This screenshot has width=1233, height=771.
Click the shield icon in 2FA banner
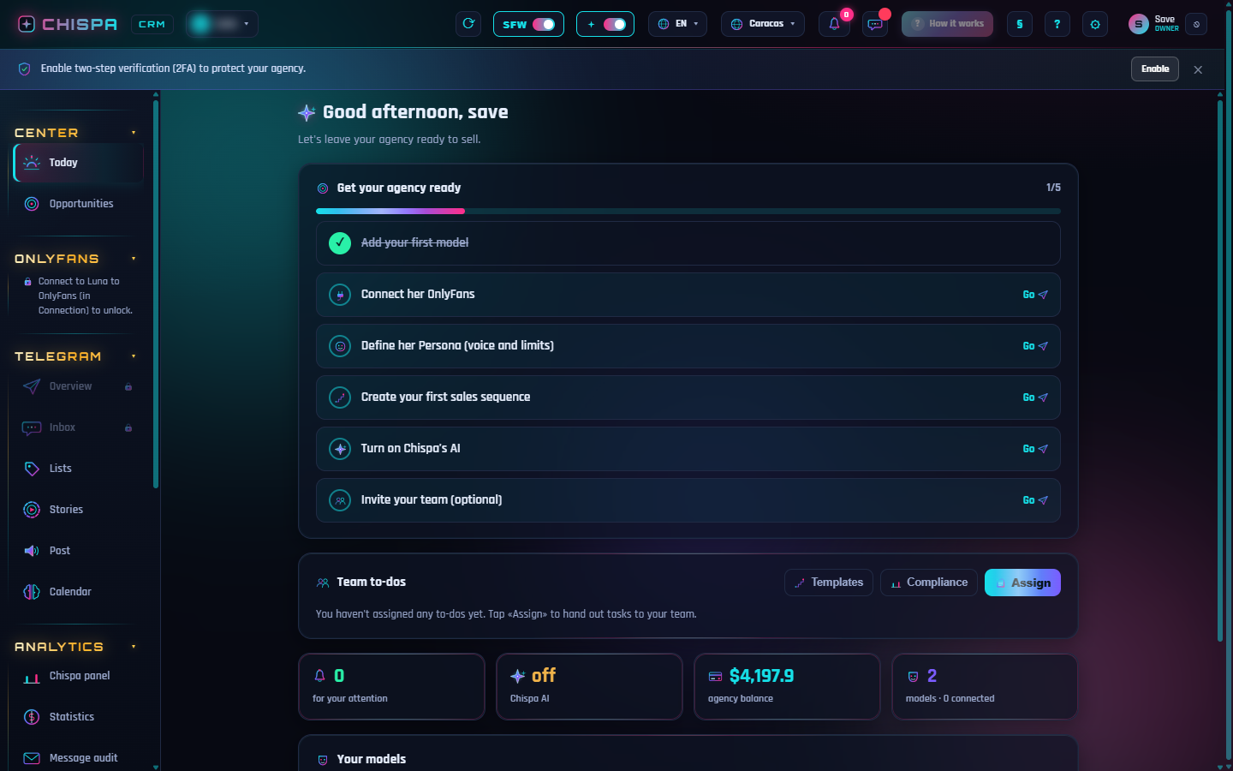point(24,69)
